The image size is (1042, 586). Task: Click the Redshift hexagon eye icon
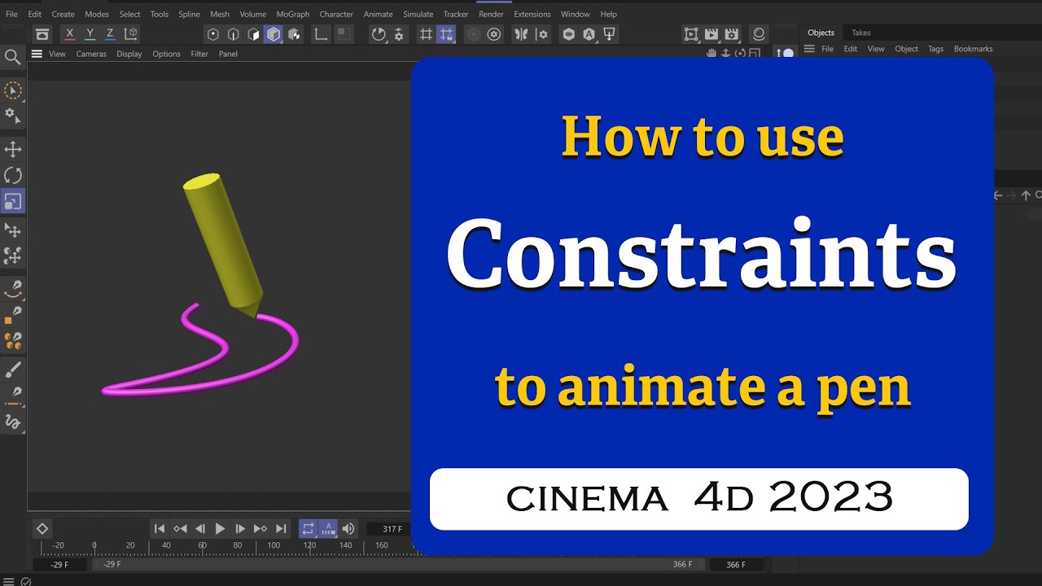[569, 34]
